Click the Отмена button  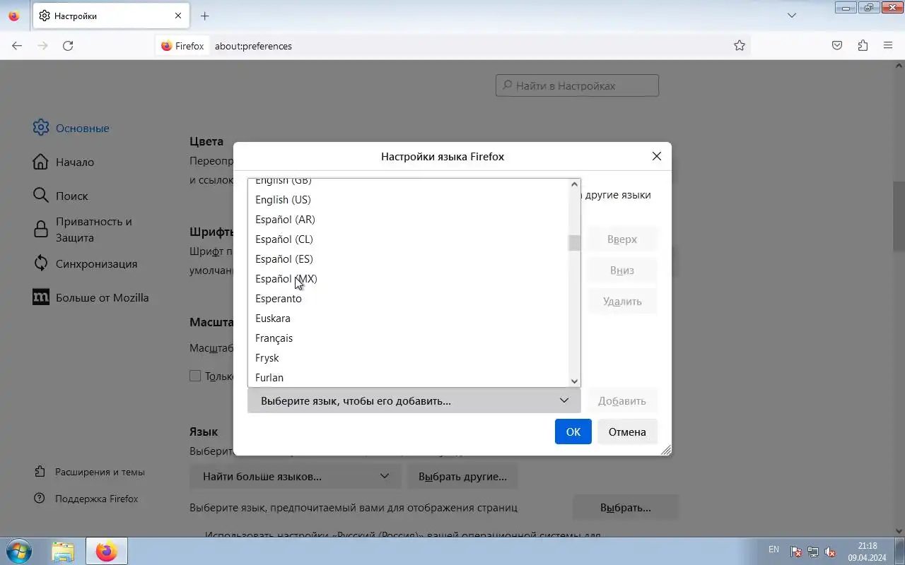pyautogui.click(x=627, y=432)
